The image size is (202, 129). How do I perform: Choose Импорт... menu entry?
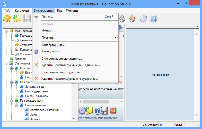click(75, 30)
